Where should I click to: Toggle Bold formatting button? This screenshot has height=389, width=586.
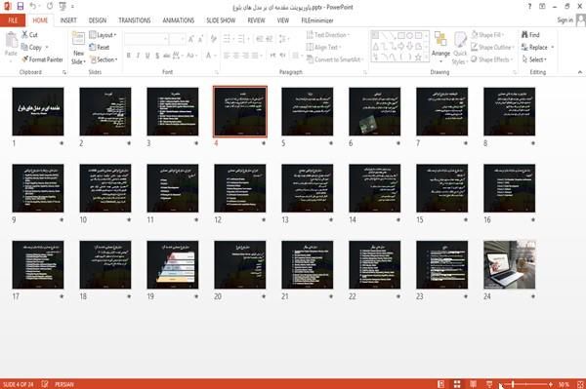129,56
